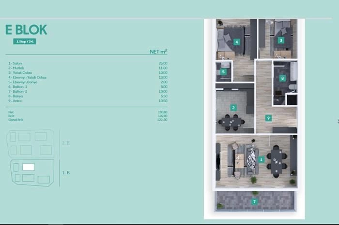Click the 'E BLOK' heading
Image resolution: width=339 pixels, height=225 pixels.
(x=26, y=30)
